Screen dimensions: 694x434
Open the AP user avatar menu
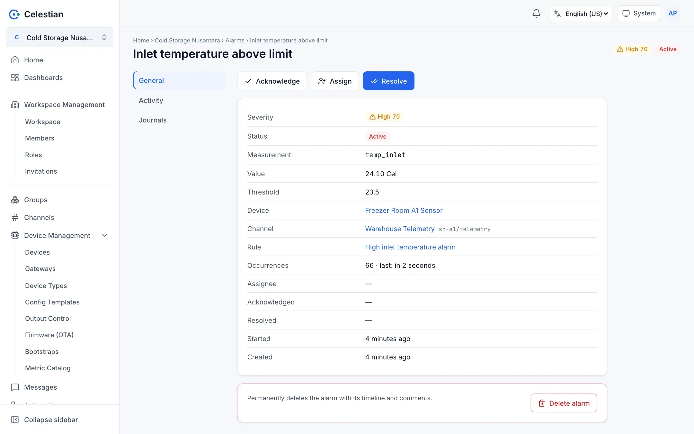tap(672, 14)
